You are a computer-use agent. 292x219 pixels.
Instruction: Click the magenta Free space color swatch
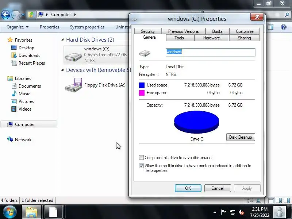coord(142,93)
